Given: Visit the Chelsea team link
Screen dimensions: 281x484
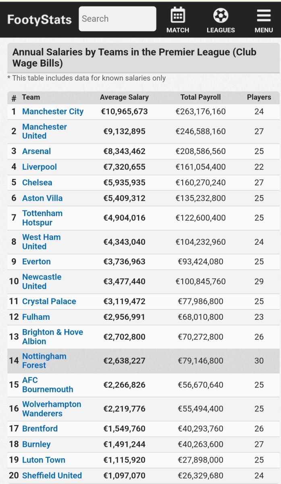Looking at the screenshot, I should (x=37, y=183).
